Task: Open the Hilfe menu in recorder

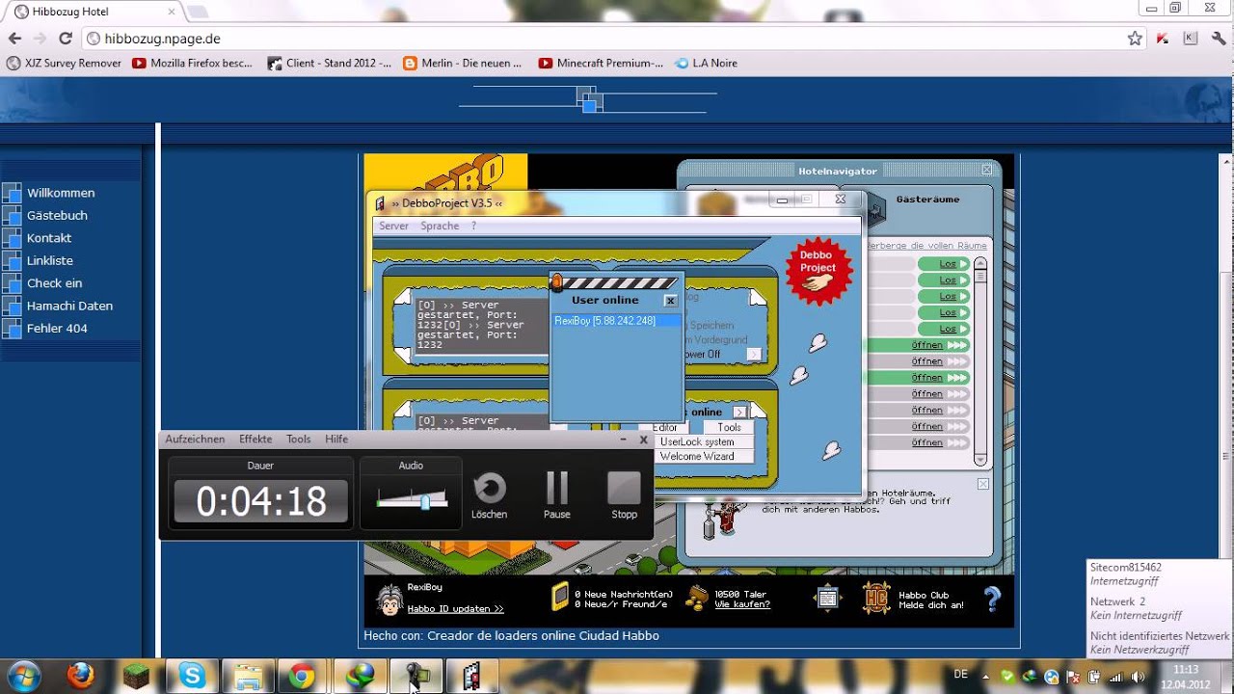Action: coord(336,439)
